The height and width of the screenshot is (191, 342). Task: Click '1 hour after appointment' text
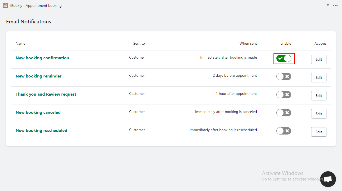click(236, 94)
